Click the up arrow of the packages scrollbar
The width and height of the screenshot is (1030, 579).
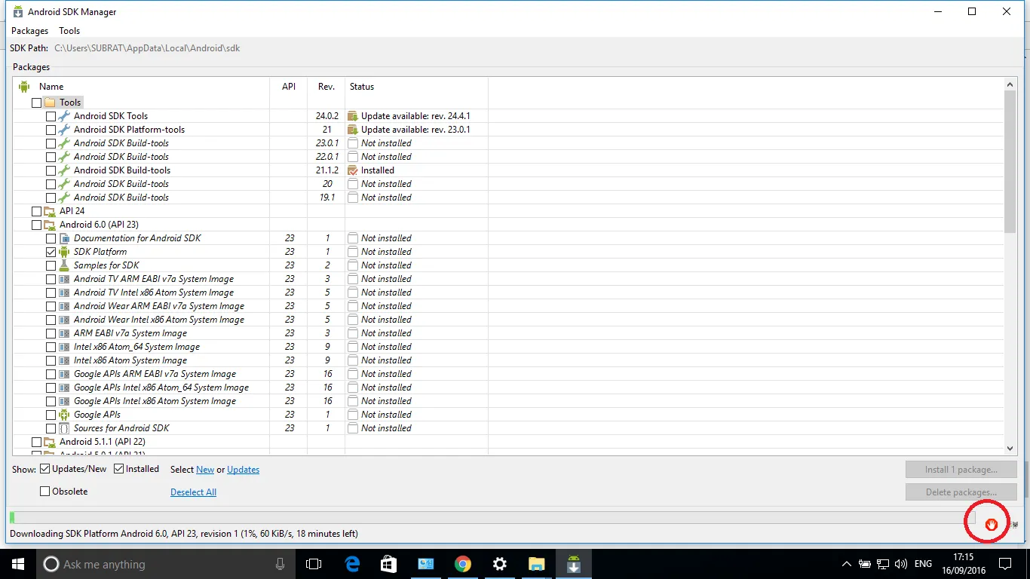tap(1010, 84)
